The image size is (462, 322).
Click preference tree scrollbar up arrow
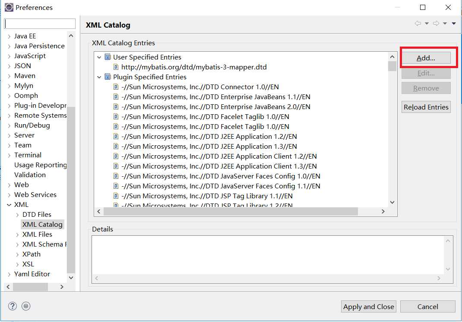tap(71, 36)
